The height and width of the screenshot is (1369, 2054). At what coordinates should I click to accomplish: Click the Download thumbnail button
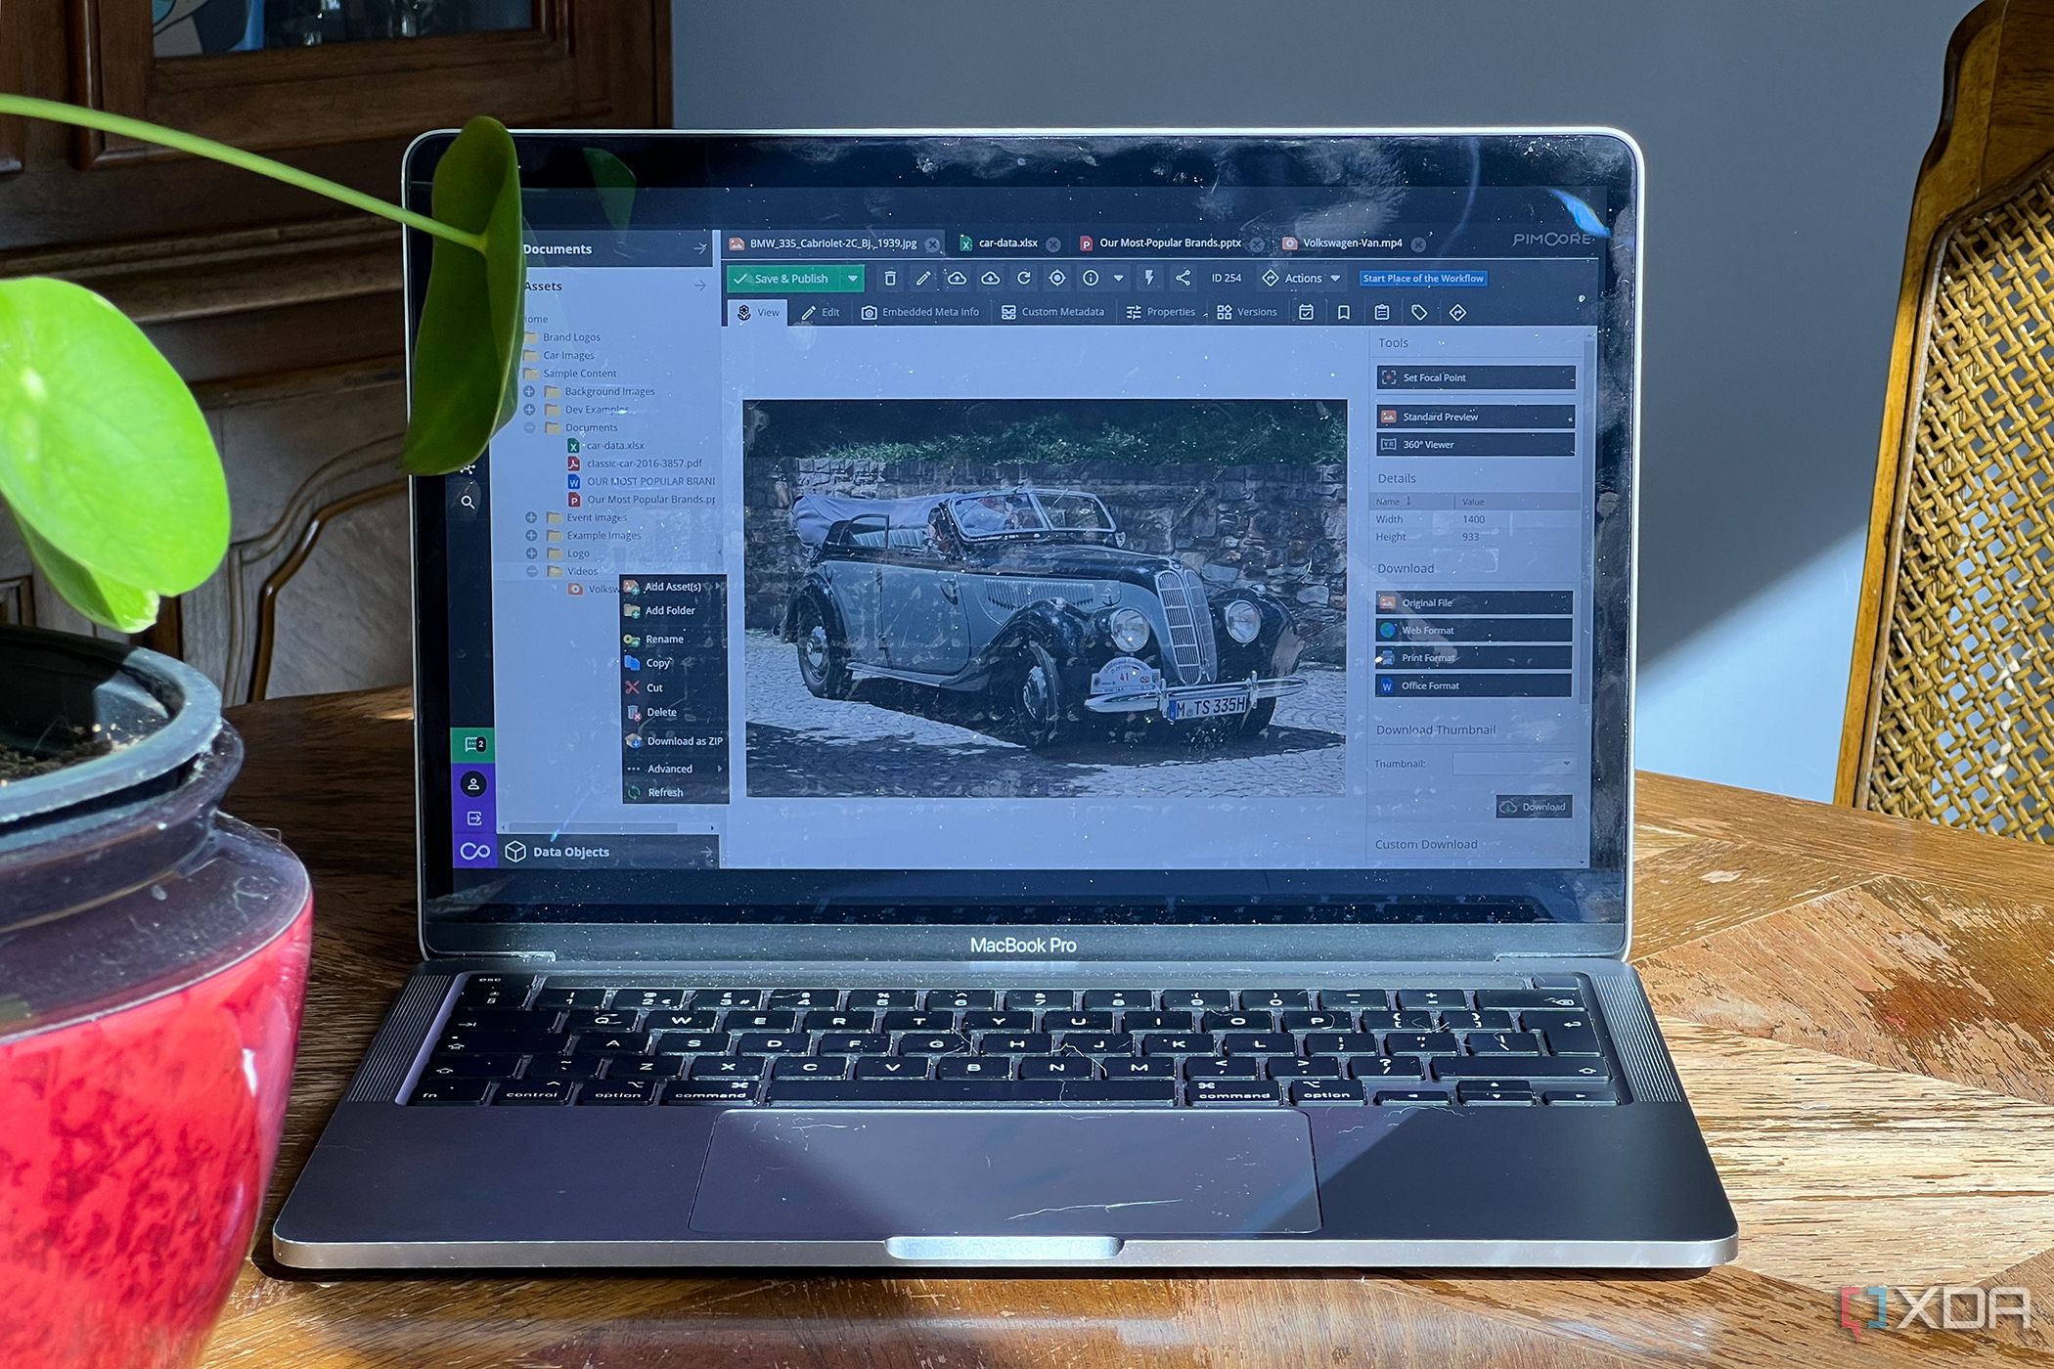tap(1528, 807)
